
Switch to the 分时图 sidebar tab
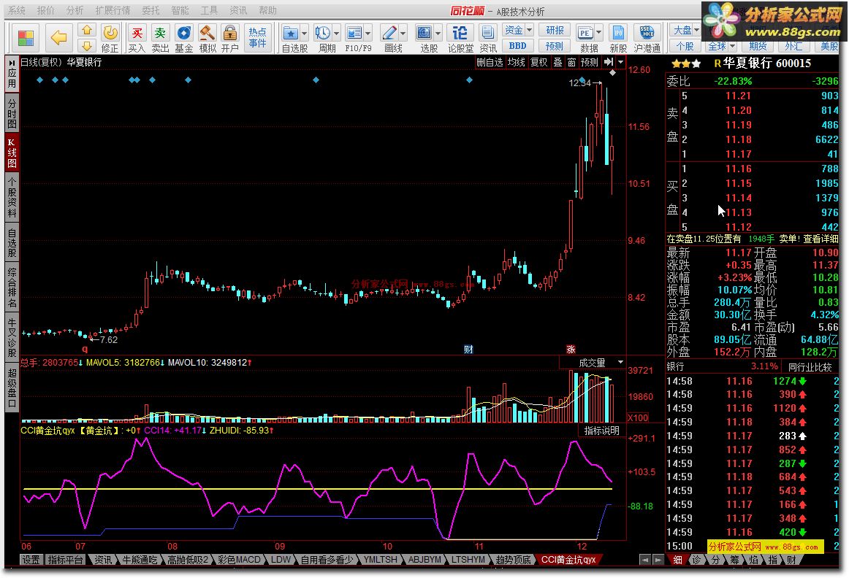tap(12, 114)
